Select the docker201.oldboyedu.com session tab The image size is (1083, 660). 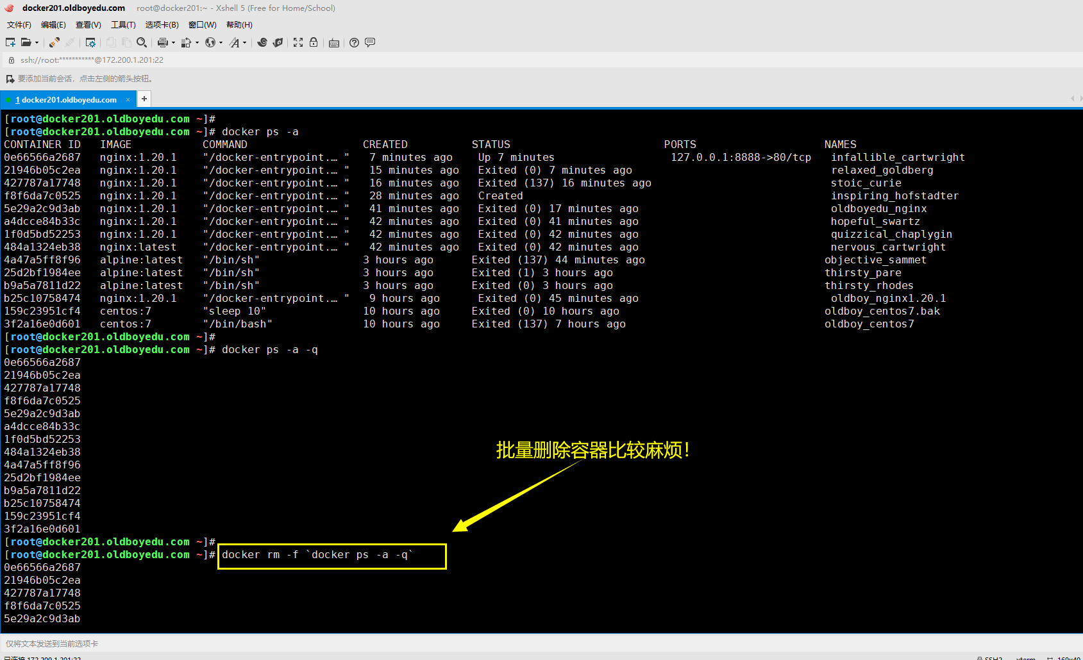tap(67, 100)
